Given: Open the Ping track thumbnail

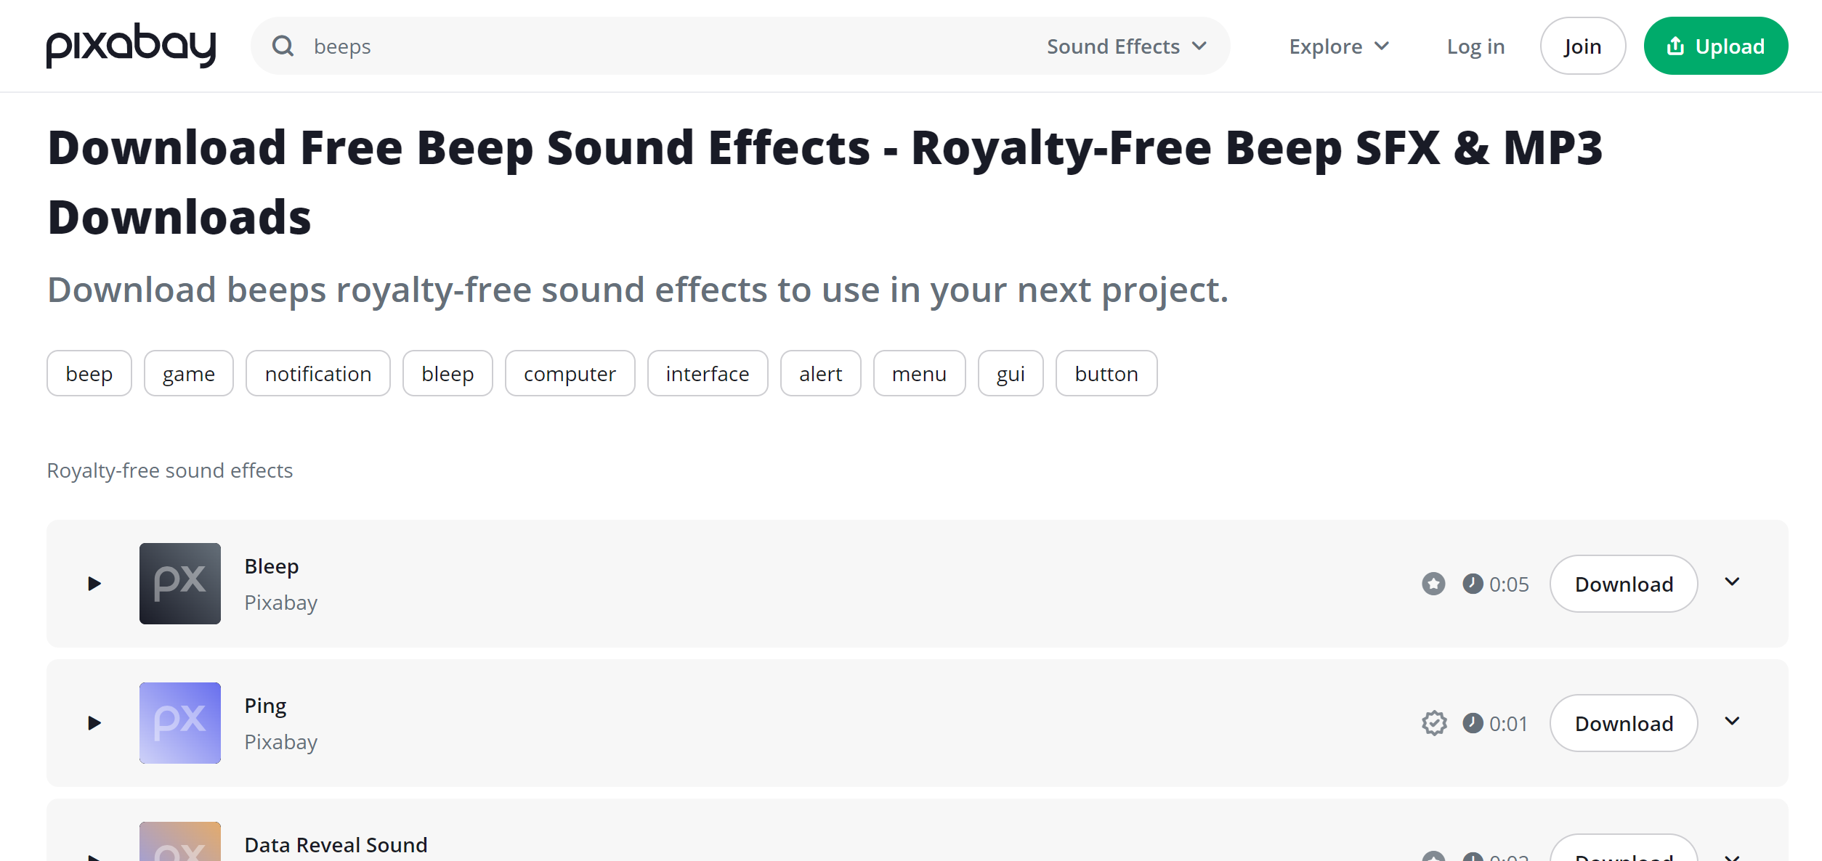Looking at the screenshot, I should [180, 723].
